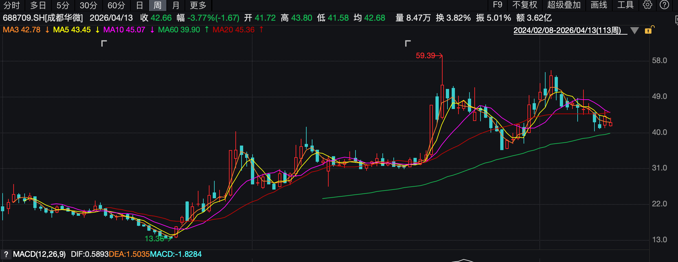
Task: Click the MA60 39.90 indicator label
Action: [x=179, y=30]
